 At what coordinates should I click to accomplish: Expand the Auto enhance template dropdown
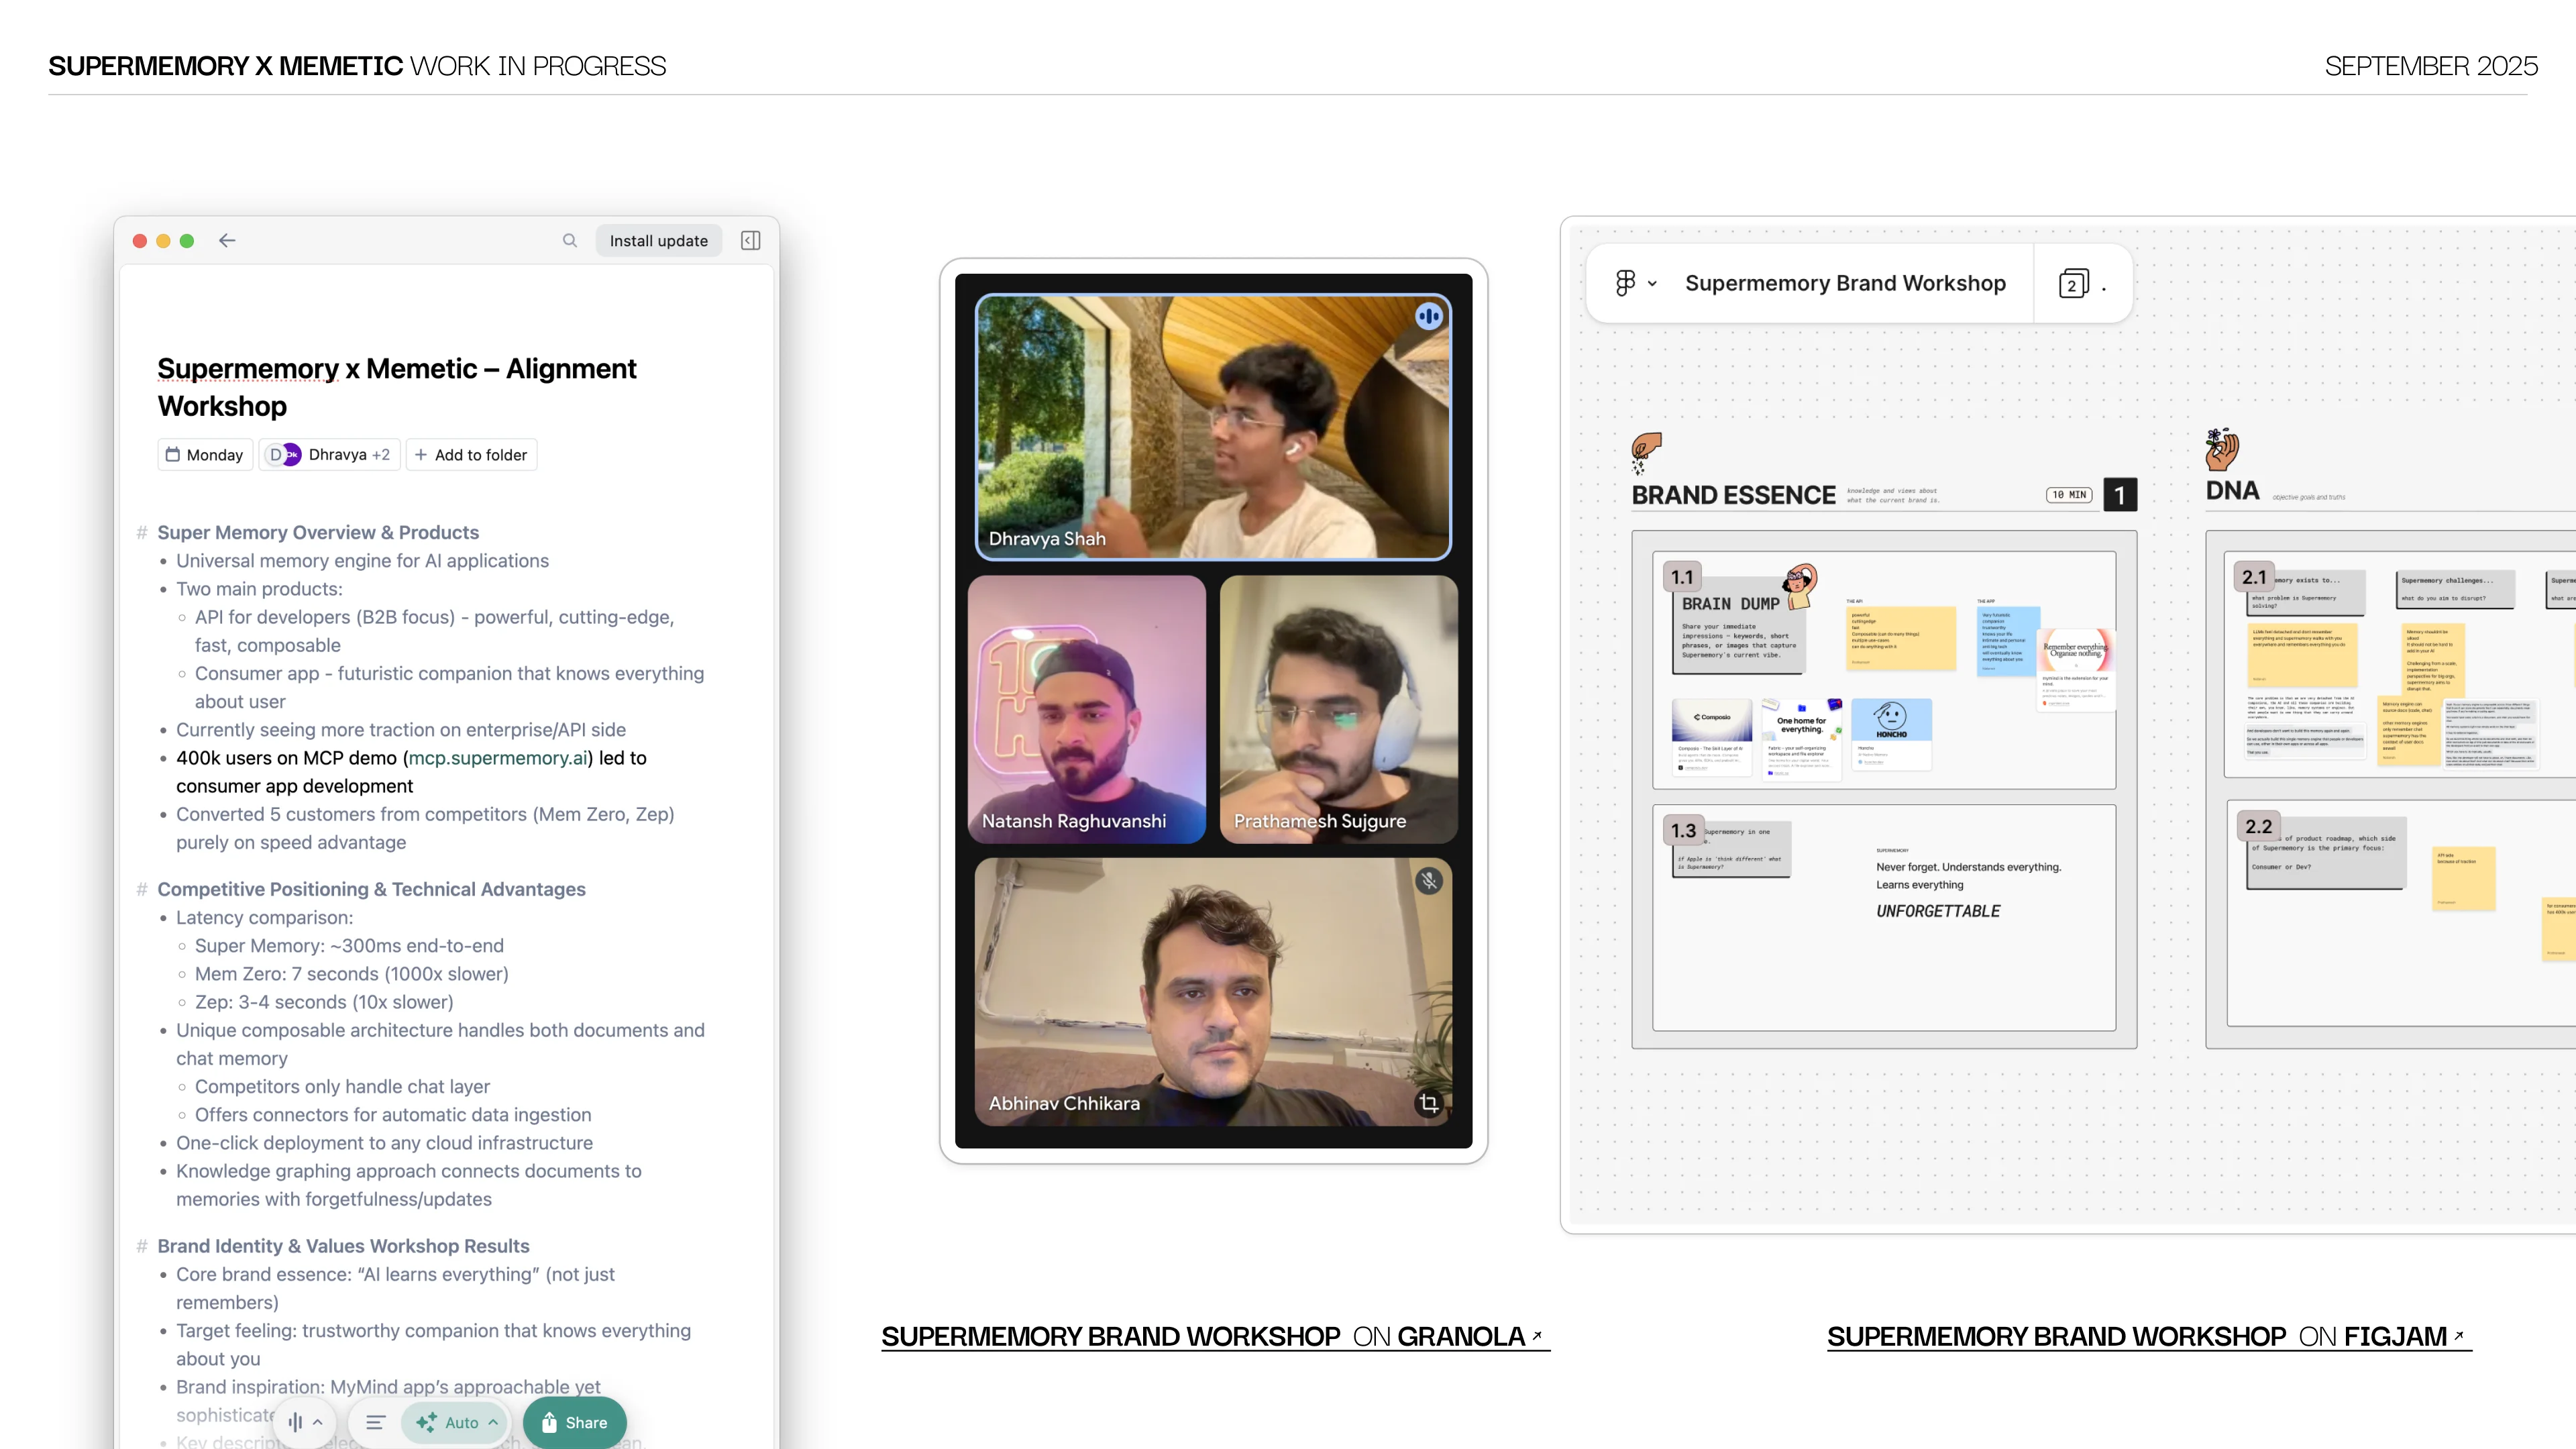458,1422
